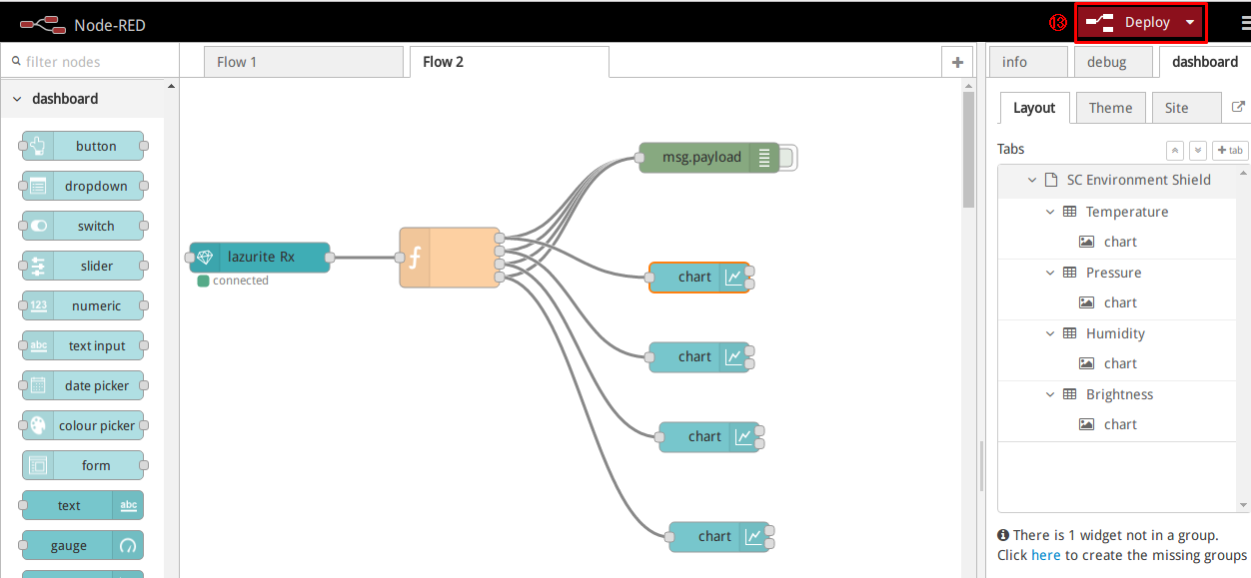This screenshot has height=578, width=1251.
Task: Select the bottom chart node in flow
Action: click(x=718, y=536)
